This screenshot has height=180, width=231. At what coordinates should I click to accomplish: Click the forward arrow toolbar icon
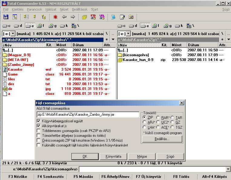(73, 17)
